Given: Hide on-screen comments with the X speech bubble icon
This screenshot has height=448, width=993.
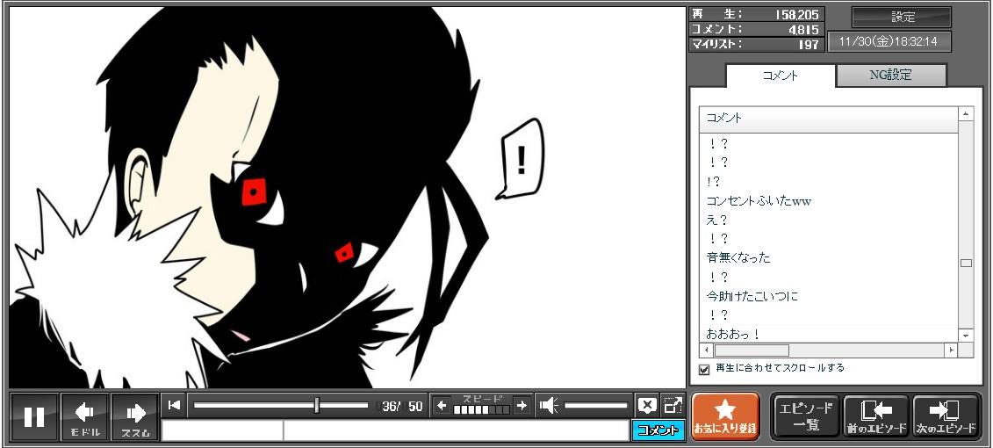Looking at the screenshot, I should coord(647,405).
